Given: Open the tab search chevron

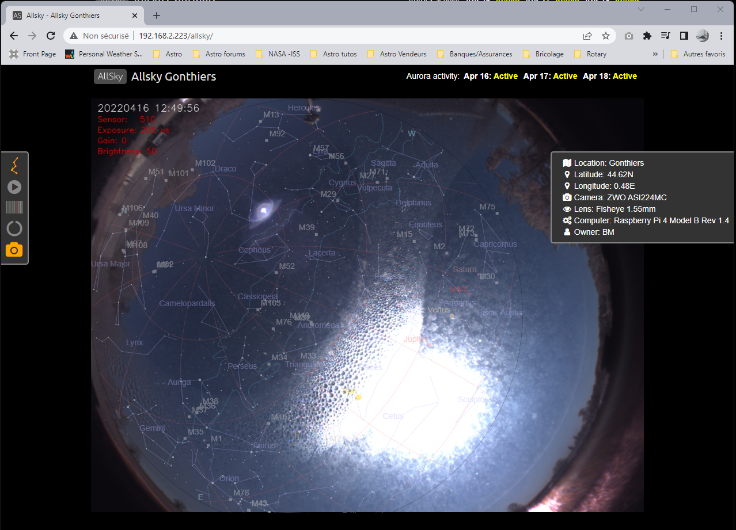Looking at the screenshot, I should pyautogui.click(x=642, y=9).
